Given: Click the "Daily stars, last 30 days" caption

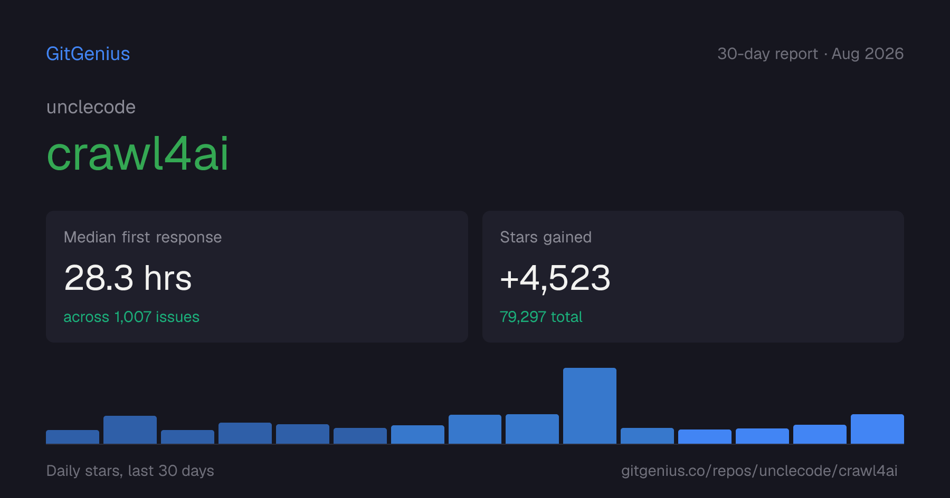Looking at the screenshot, I should tap(130, 471).
